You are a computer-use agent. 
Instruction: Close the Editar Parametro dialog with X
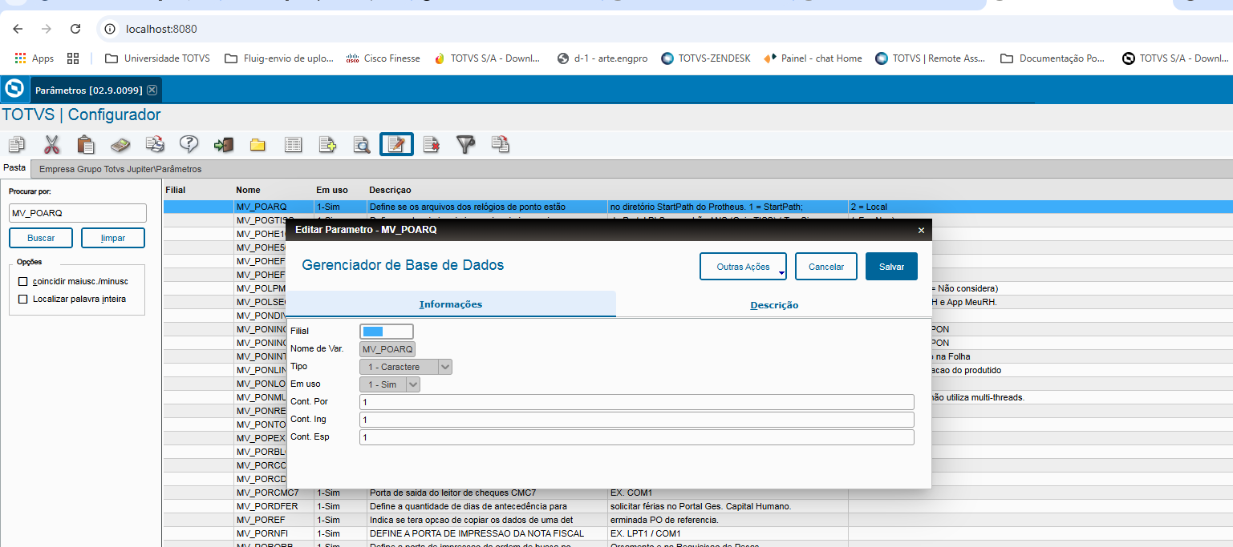[x=921, y=230]
